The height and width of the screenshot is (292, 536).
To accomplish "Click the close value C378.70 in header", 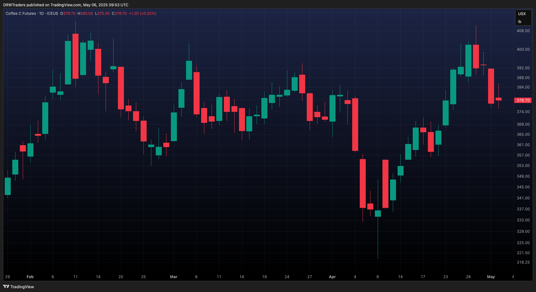I will click(x=119, y=14).
